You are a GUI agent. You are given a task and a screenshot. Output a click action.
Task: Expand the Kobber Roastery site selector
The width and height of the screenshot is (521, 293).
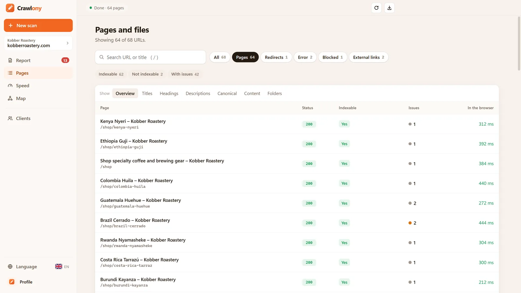(38, 43)
